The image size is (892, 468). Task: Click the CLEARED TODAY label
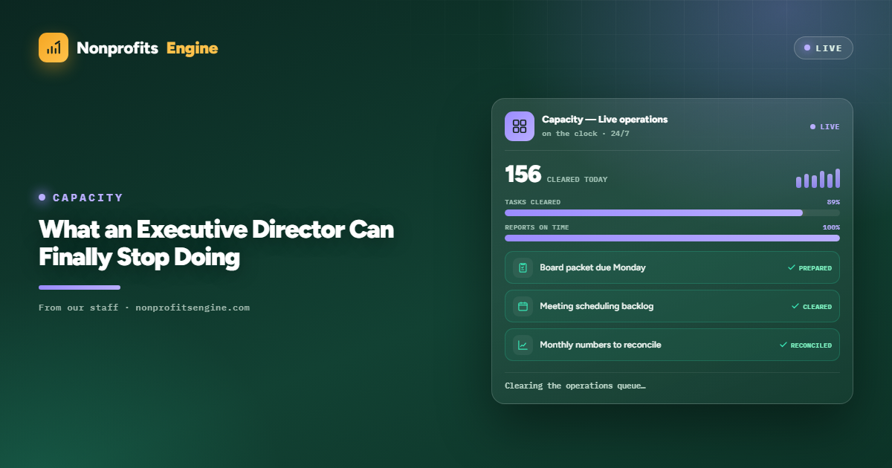pyautogui.click(x=577, y=180)
